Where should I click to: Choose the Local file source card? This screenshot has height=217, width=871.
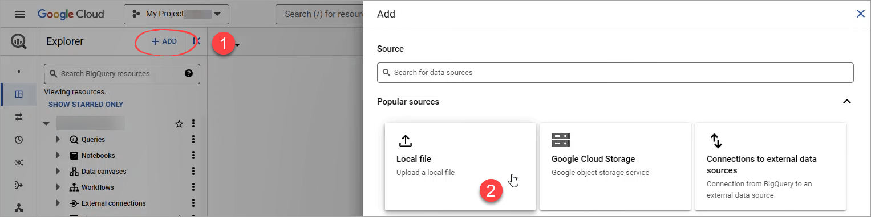tap(460, 166)
